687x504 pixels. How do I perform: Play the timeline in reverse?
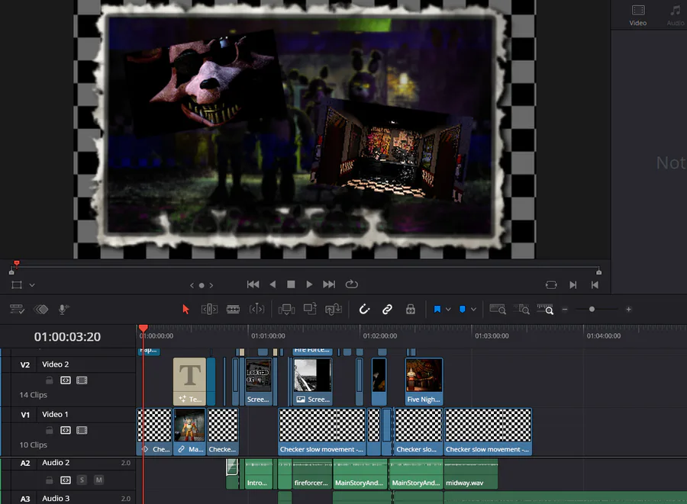point(273,284)
